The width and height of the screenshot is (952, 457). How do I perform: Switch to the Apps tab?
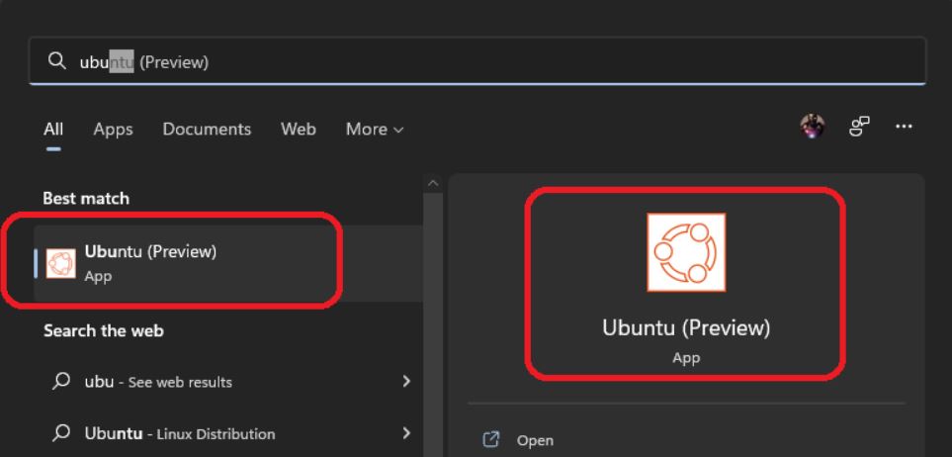pyautogui.click(x=113, y=129)
